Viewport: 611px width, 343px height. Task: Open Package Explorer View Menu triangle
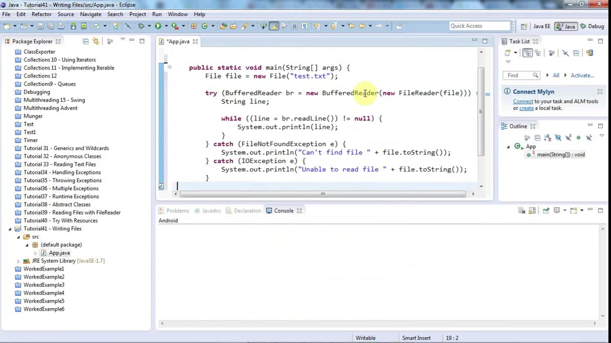(123, 40)
